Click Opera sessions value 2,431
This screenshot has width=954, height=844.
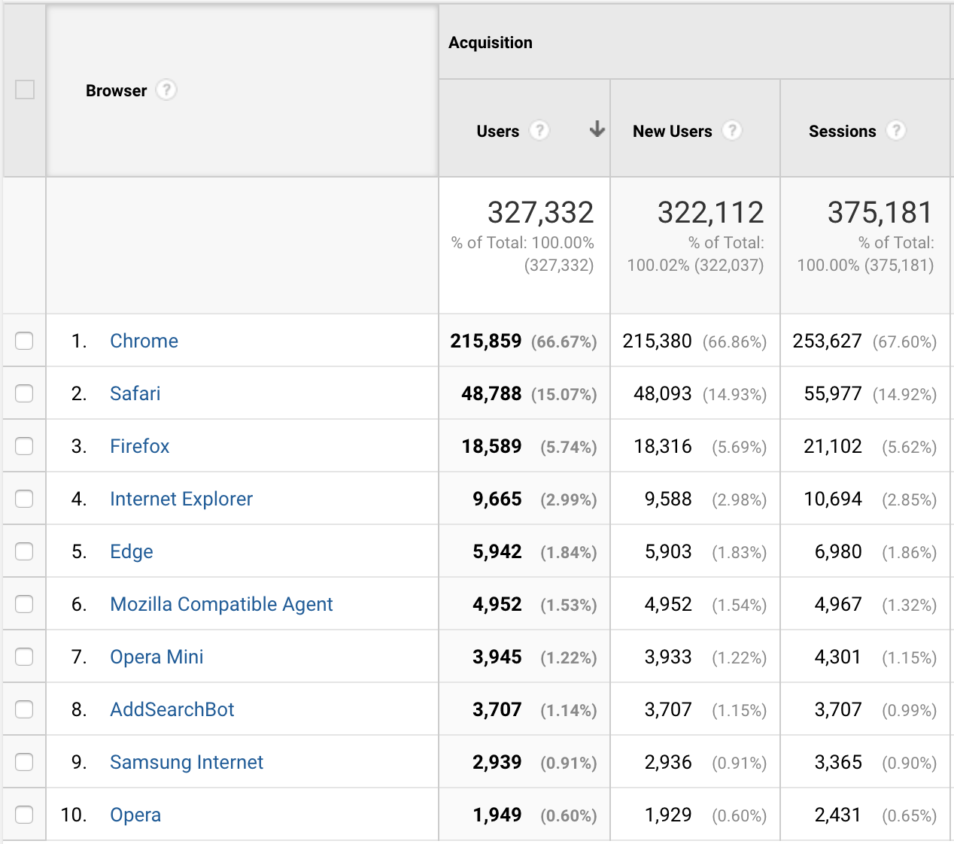click(x=838, y=815)
